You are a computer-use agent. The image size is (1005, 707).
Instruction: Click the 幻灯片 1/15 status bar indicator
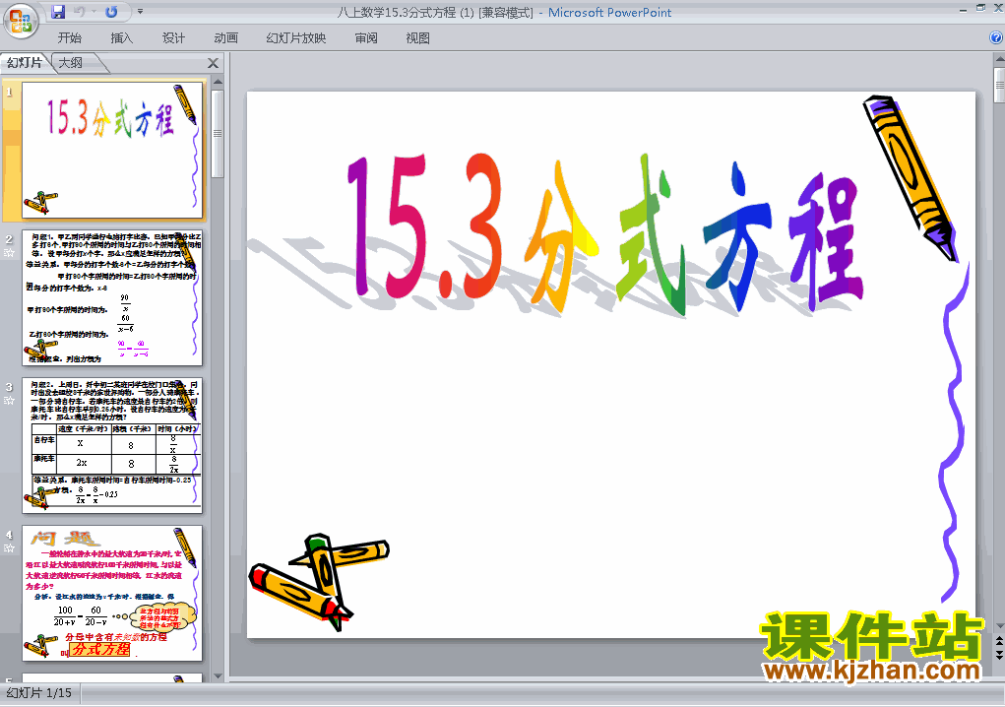tap(39, 693)
